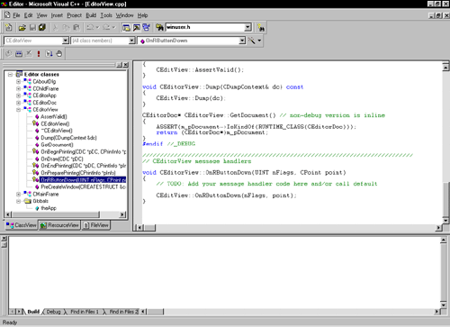The height and width of the screenshot is (327, 450).
Task: Collapse the CEditorView class node
Action: pos(19,110)
